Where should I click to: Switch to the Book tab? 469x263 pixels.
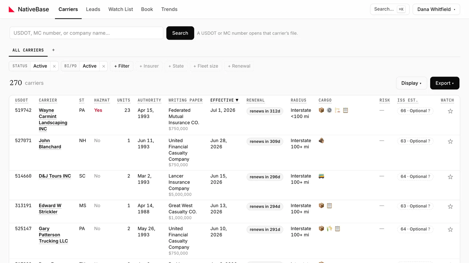tap(147, 9)
